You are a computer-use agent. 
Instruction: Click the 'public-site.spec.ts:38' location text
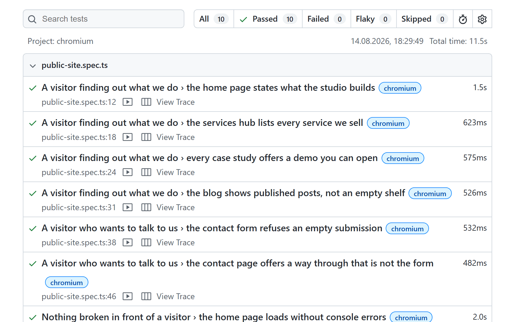[x=79, y=243]
